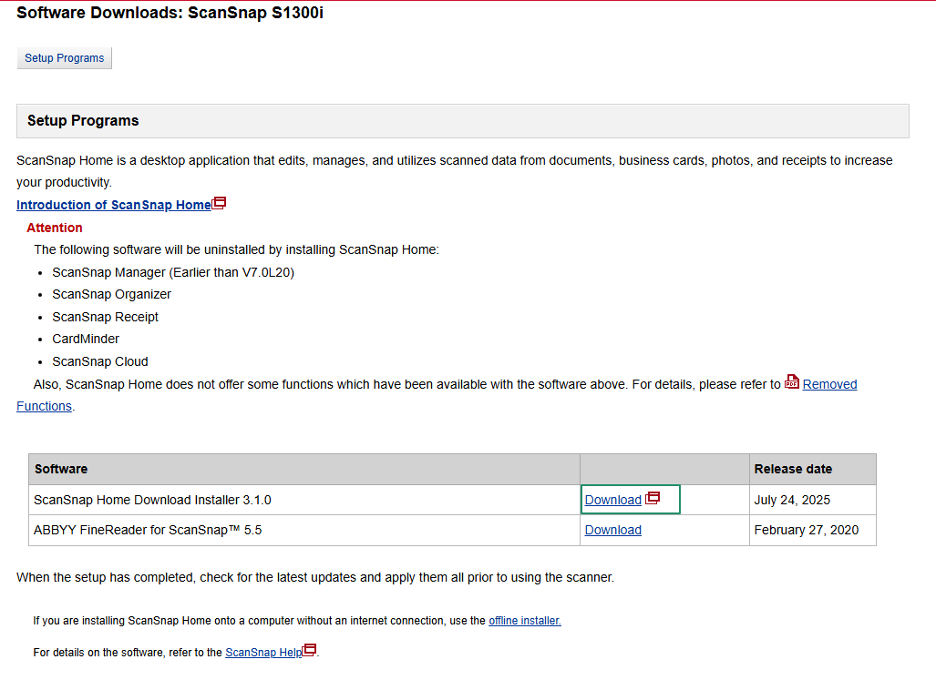Click new-window icon after ScanSnap Help link
936x690 pixels.
coord(310,650)
